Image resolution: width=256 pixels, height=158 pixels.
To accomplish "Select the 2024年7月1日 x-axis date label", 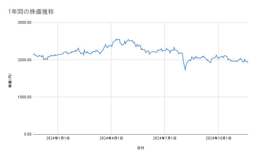I will click(x=165, y=139).
